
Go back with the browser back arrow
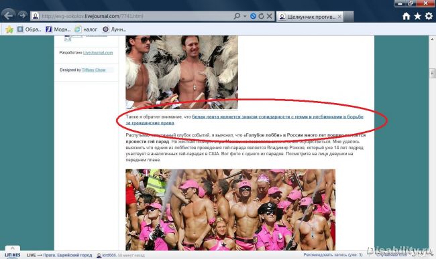8,15
